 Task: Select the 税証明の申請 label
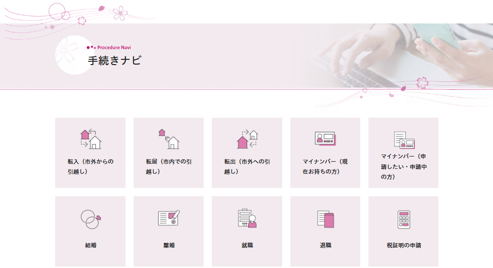click(404, 245)
